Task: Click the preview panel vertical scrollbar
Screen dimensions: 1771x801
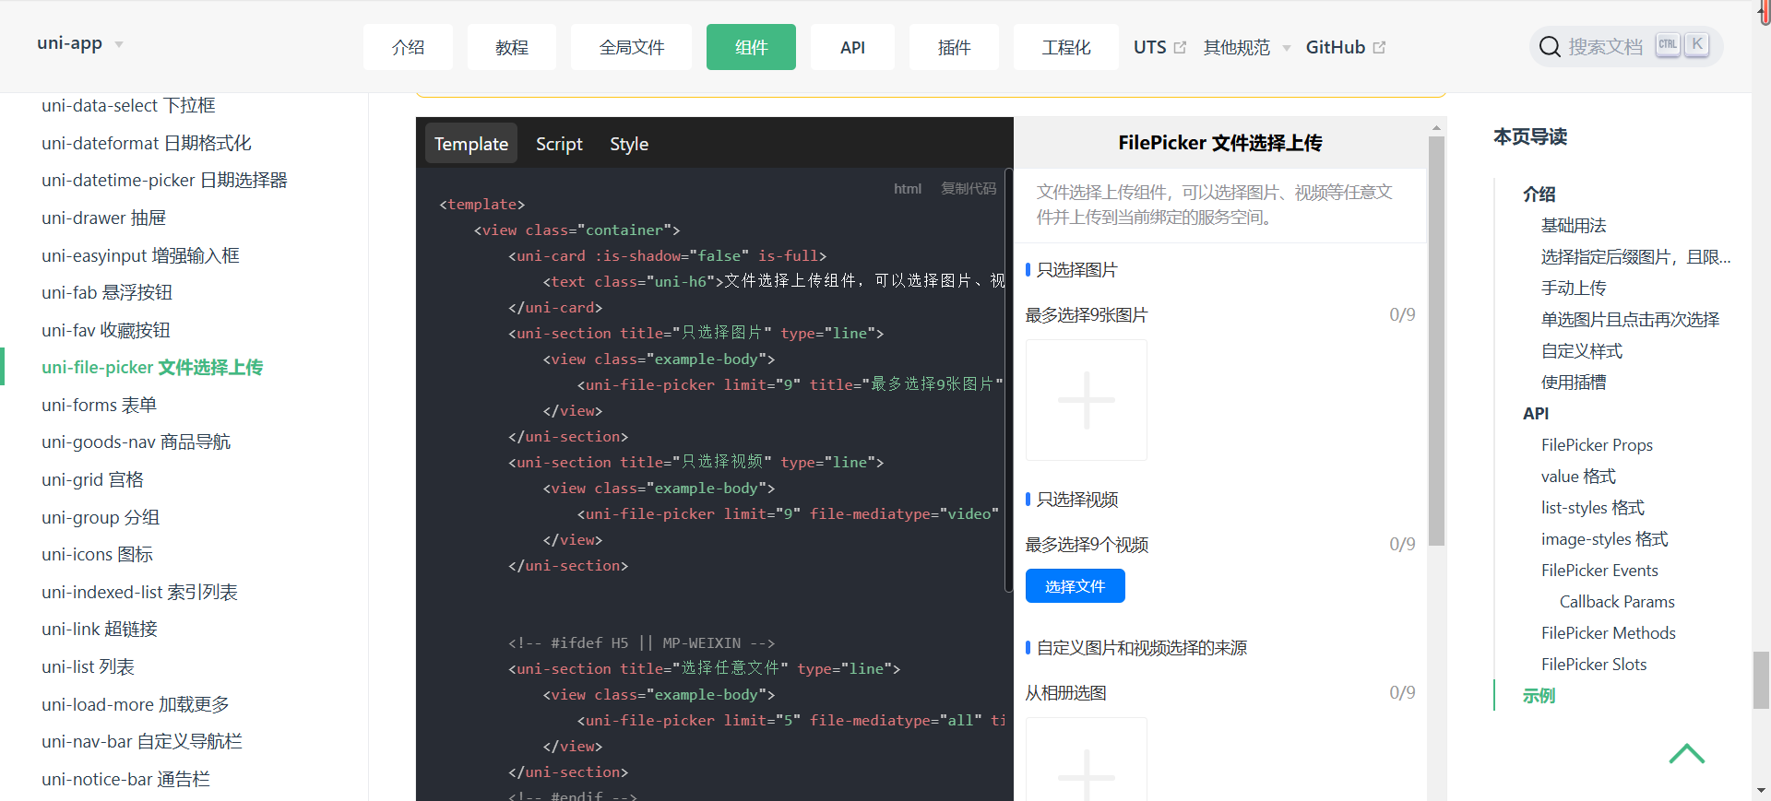Action: tap(1436, 341)
